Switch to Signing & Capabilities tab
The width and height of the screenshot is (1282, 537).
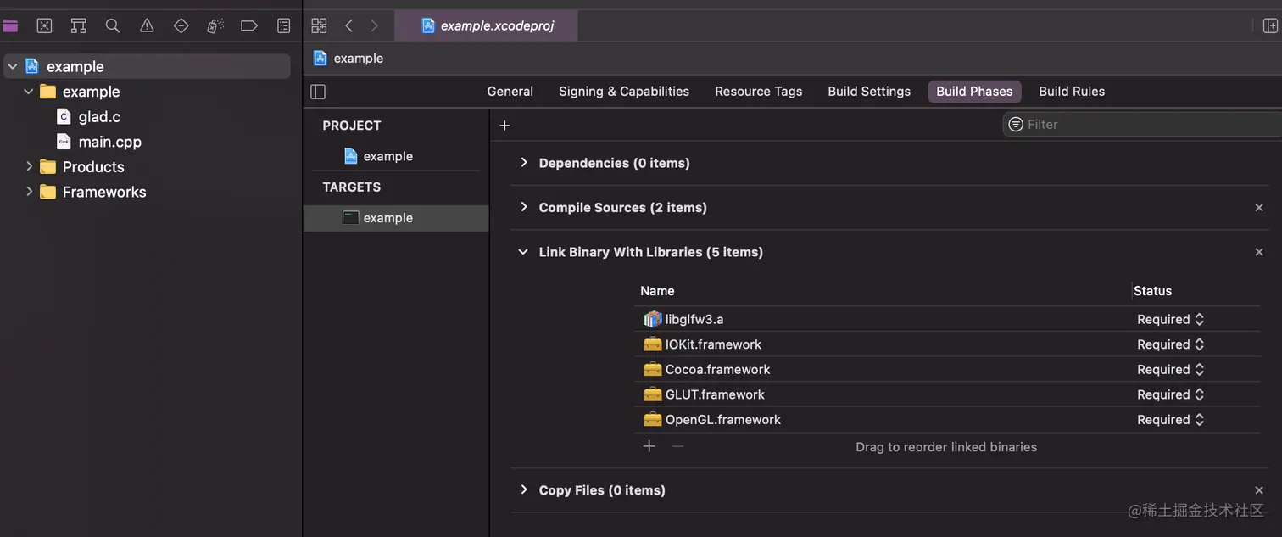coord(624,92)
